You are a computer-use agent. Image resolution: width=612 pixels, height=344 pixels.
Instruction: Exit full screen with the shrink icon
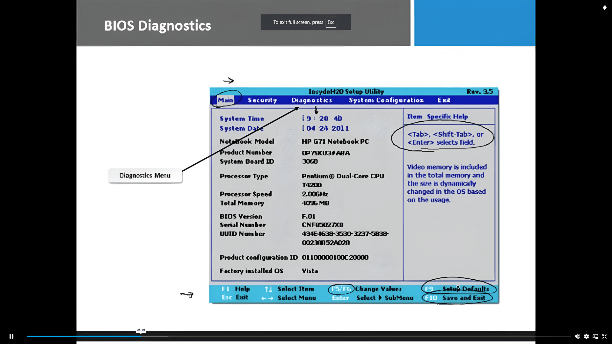(604, 336)
